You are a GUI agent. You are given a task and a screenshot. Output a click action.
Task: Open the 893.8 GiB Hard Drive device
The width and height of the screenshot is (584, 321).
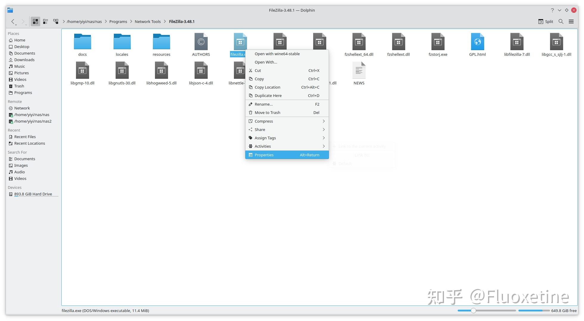coord(33,194)
